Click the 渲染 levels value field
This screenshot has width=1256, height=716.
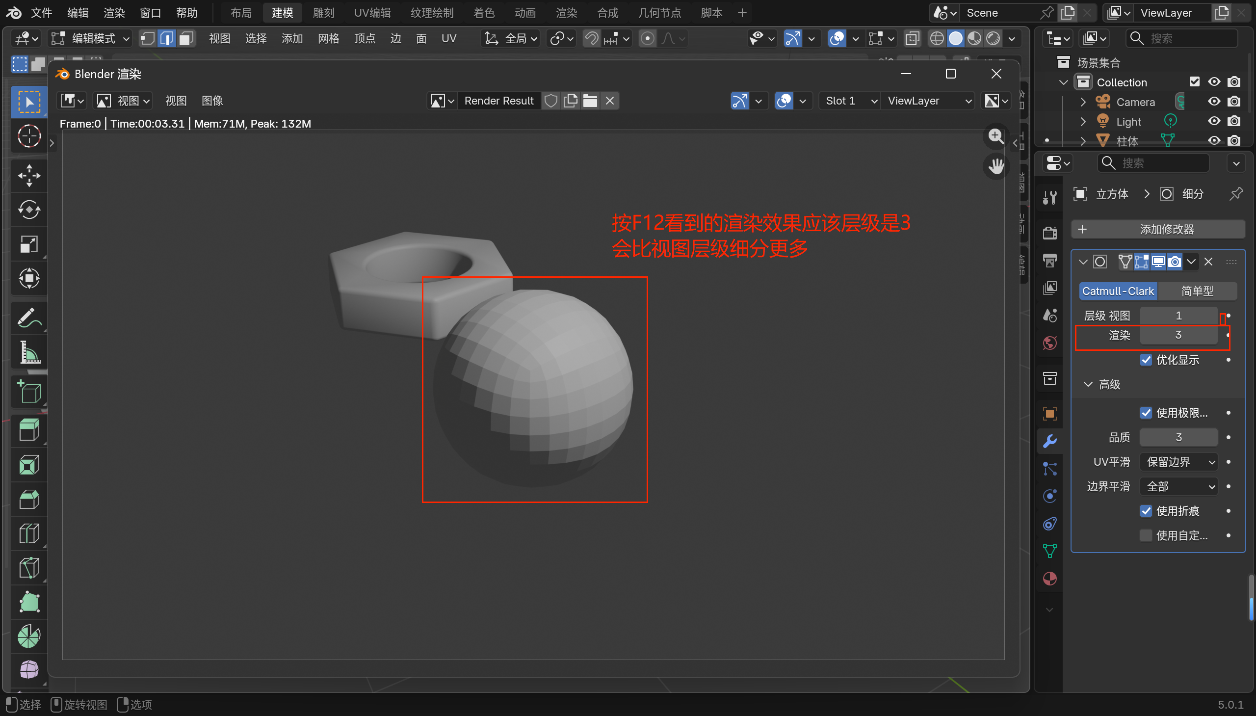tap(1178, 335)
